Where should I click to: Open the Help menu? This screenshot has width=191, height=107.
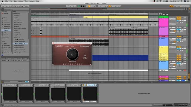(38, 1)
